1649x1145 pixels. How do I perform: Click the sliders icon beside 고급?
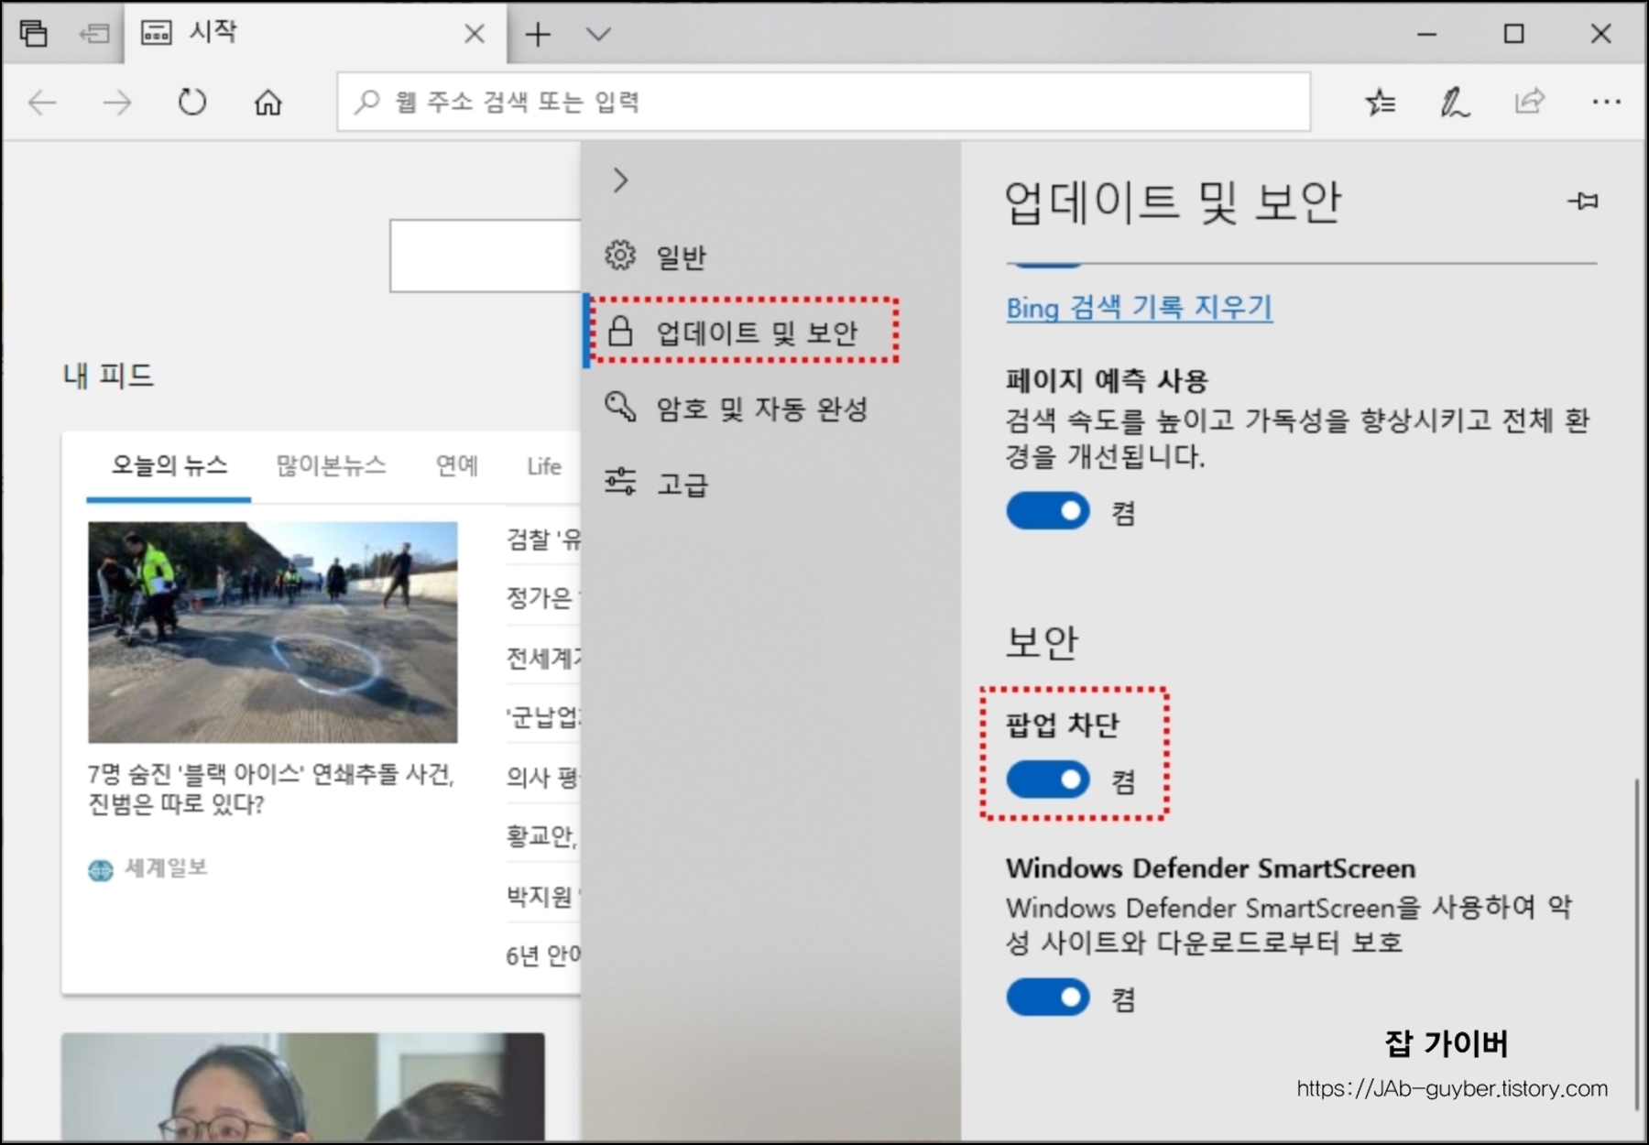pyautogui.click(x=620, y=481)
